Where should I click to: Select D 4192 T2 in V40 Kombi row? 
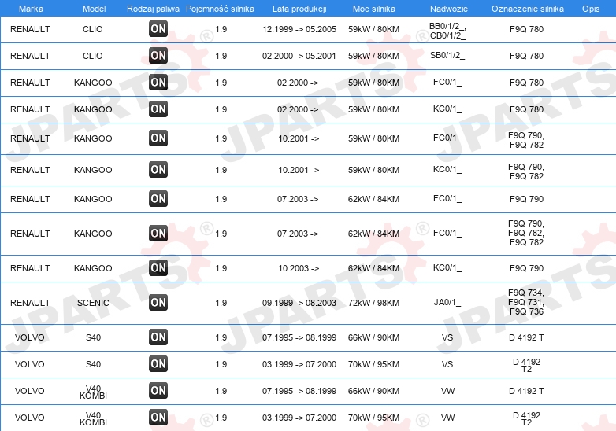(526, 419)
